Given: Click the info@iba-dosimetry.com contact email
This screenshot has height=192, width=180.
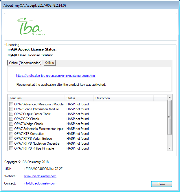Looking at the screenshot, I should (x=40, y=183).
